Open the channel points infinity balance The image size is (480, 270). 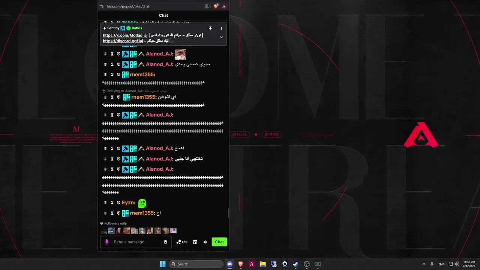point(182,242)
